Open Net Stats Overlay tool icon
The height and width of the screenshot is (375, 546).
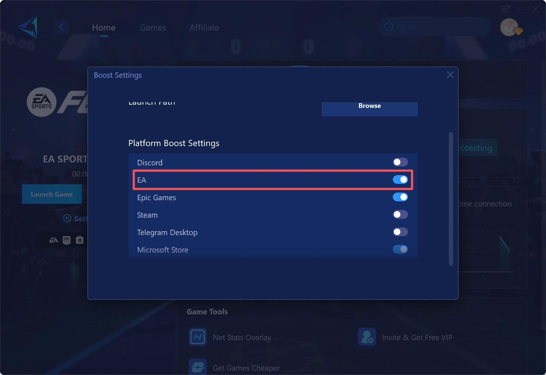pos(198,337)
